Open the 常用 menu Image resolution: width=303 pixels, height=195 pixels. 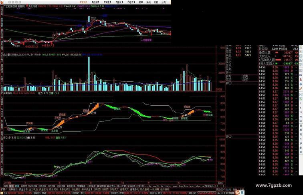tap(84, 2)
